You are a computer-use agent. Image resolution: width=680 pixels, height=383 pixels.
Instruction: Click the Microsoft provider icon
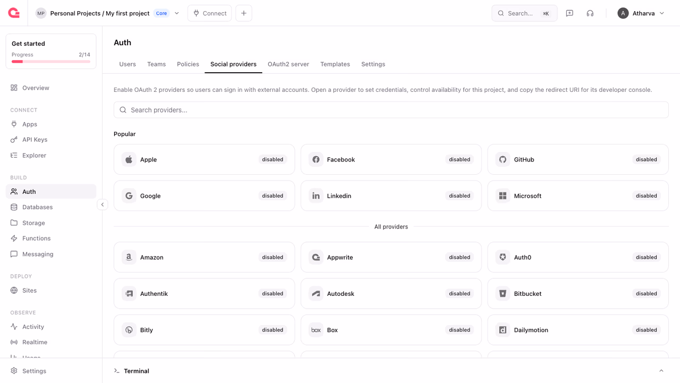click(503, 196)
